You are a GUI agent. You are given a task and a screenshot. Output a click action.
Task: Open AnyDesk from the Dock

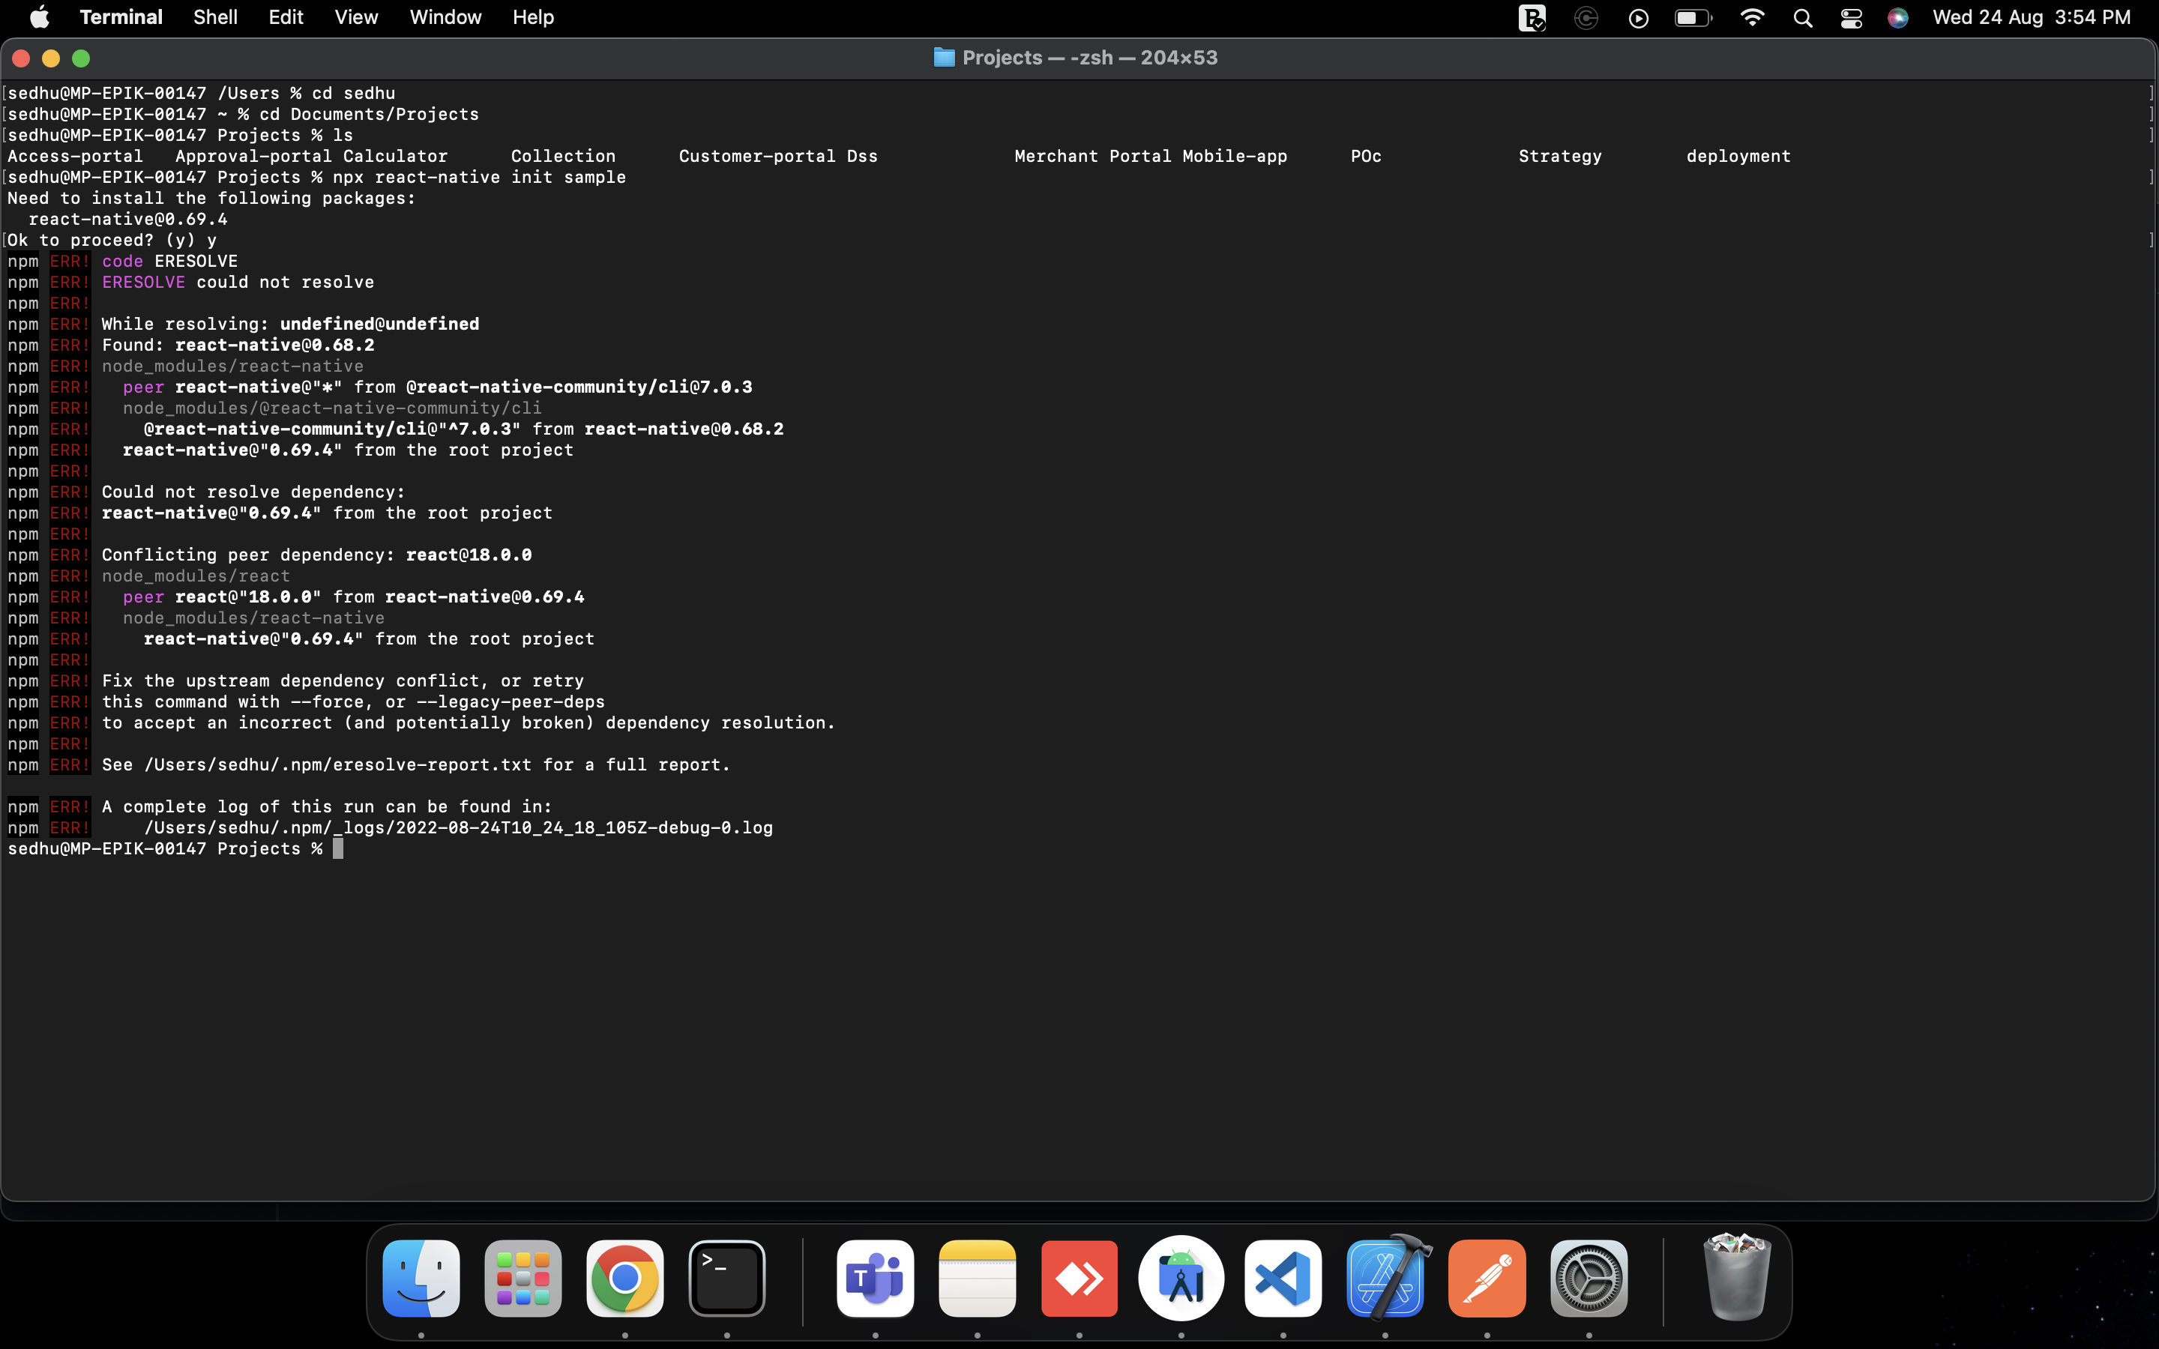pos(1079,1279)
